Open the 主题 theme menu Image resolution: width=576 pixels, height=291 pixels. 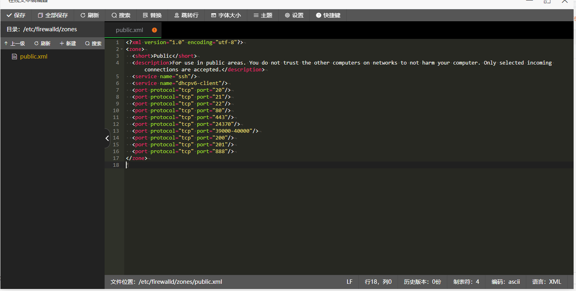point(263,15)
